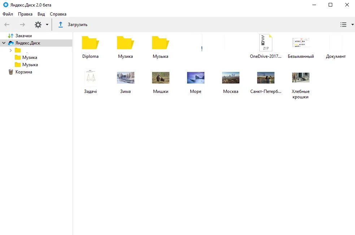
Task: Select the Море sea photo
Action: tap(196, 78)
